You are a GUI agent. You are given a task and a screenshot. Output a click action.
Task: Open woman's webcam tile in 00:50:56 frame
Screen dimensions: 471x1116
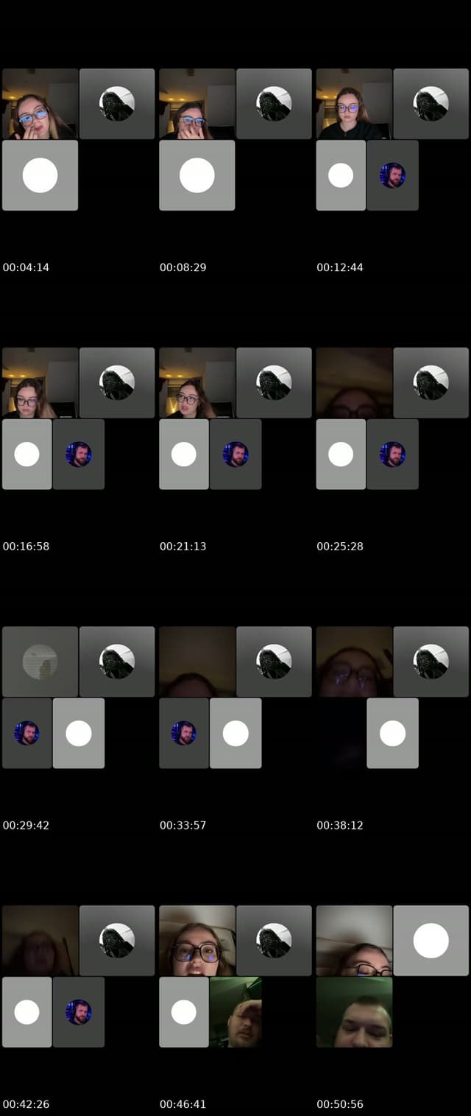pyautogui.click(x=354, y=941)
